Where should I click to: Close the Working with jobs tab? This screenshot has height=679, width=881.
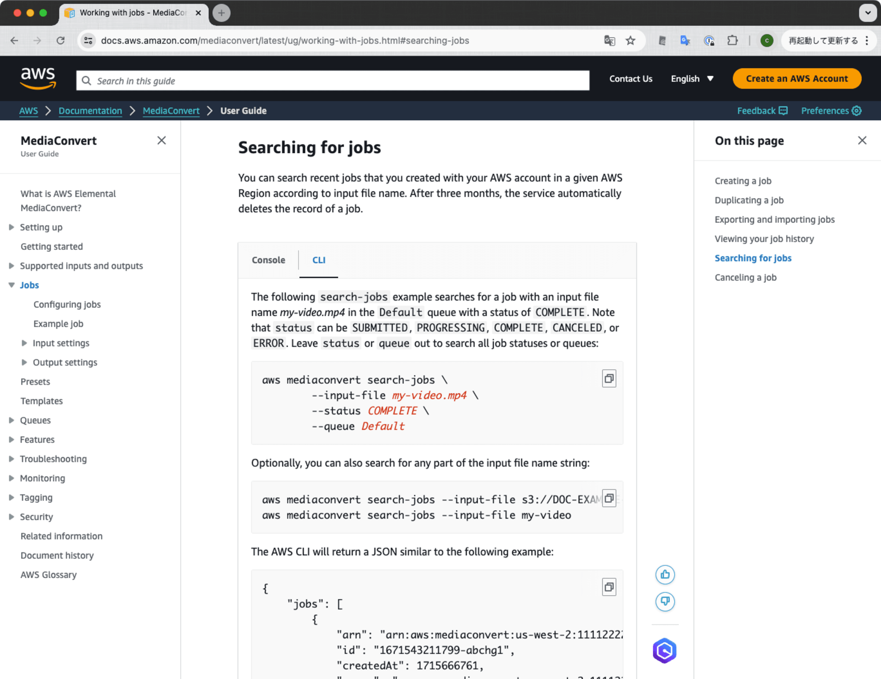coord(198,13)
